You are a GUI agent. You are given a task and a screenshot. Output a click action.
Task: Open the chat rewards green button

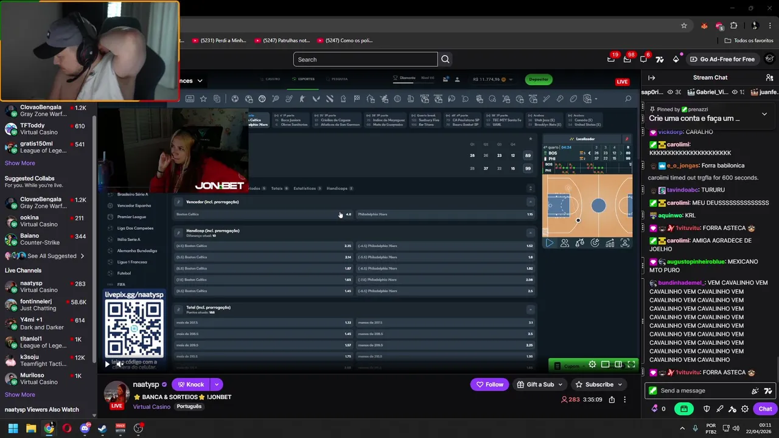tap(684, 409)
